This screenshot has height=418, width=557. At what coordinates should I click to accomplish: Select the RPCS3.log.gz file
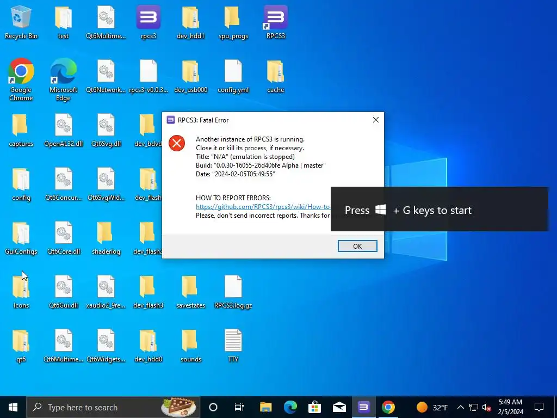[233, 292]
